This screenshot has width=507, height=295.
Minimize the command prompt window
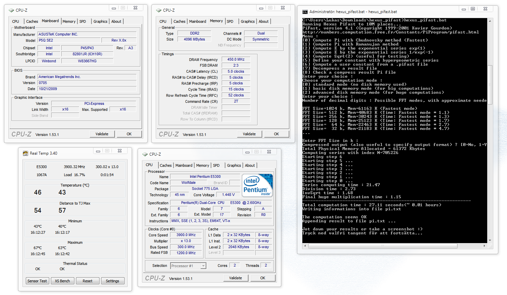pos(464,9)
